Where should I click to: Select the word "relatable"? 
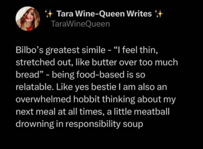pyautogui.click(x=31, y=86)
